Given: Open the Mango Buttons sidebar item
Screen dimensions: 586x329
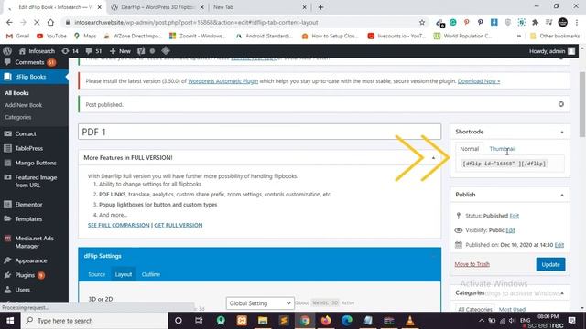Looking at the screenshot, I should [36, 163].
